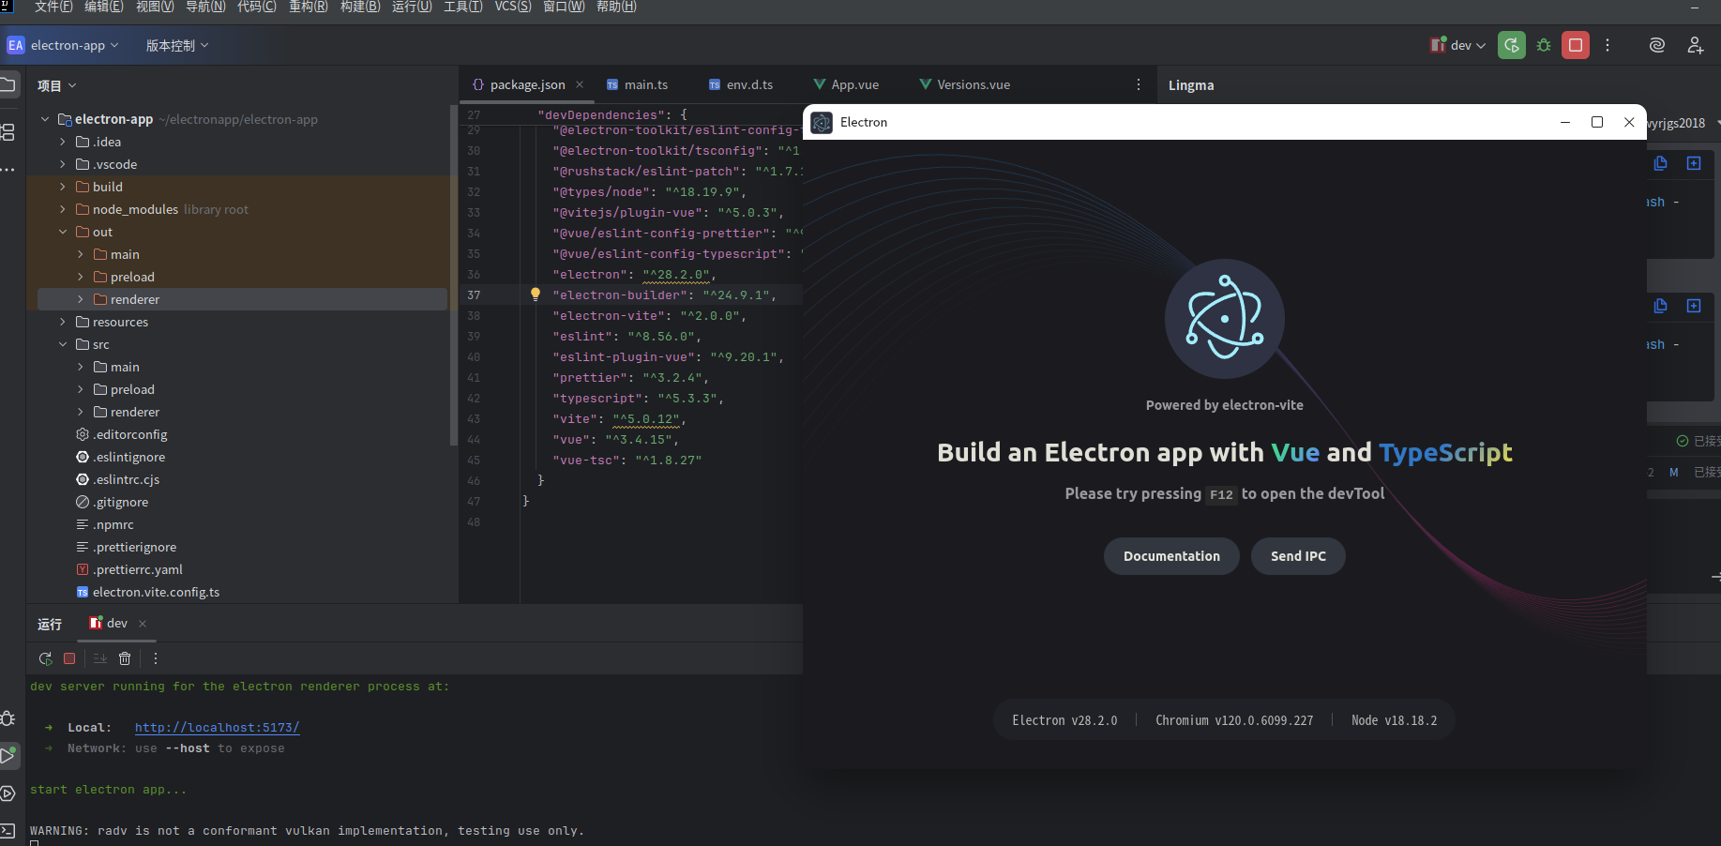Open the editor tabs overflow menu
Viewport: 1721px width, 846px height.
coord(1139,84)
